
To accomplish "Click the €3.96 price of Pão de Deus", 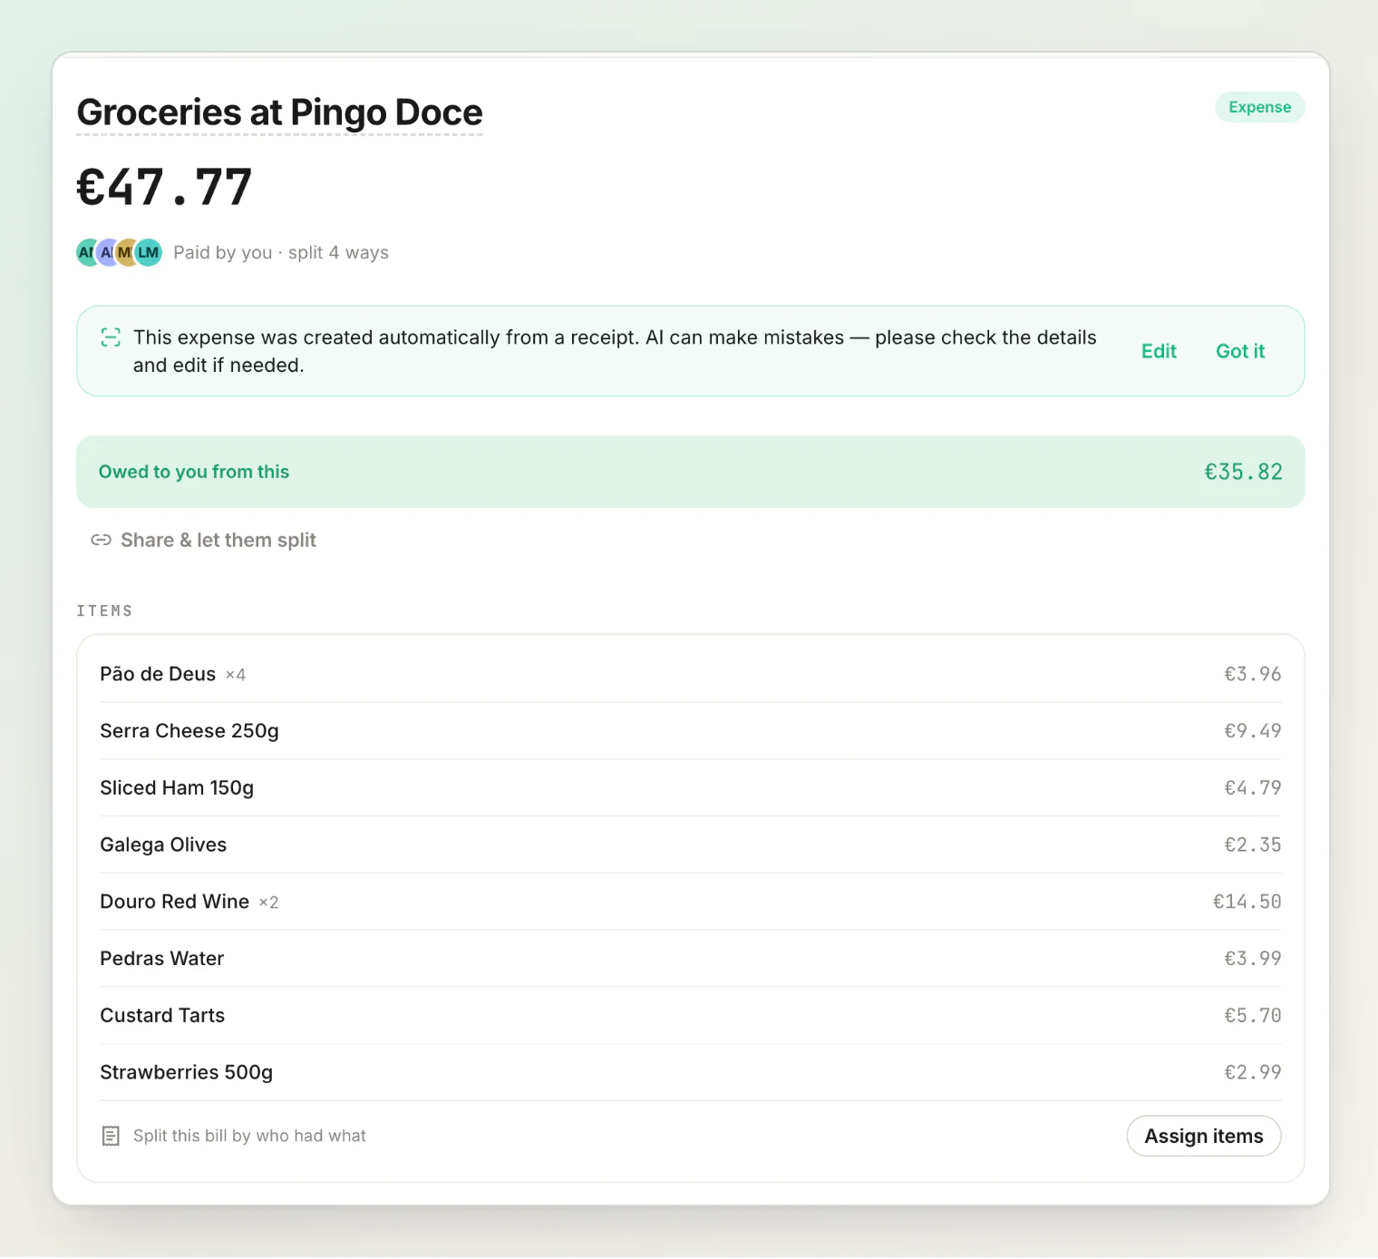I will tap(1253, 674).
